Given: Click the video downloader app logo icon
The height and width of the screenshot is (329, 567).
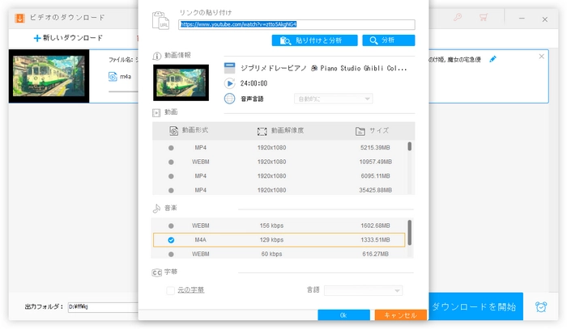Looking at the screenshot, I should coord(19,18).
